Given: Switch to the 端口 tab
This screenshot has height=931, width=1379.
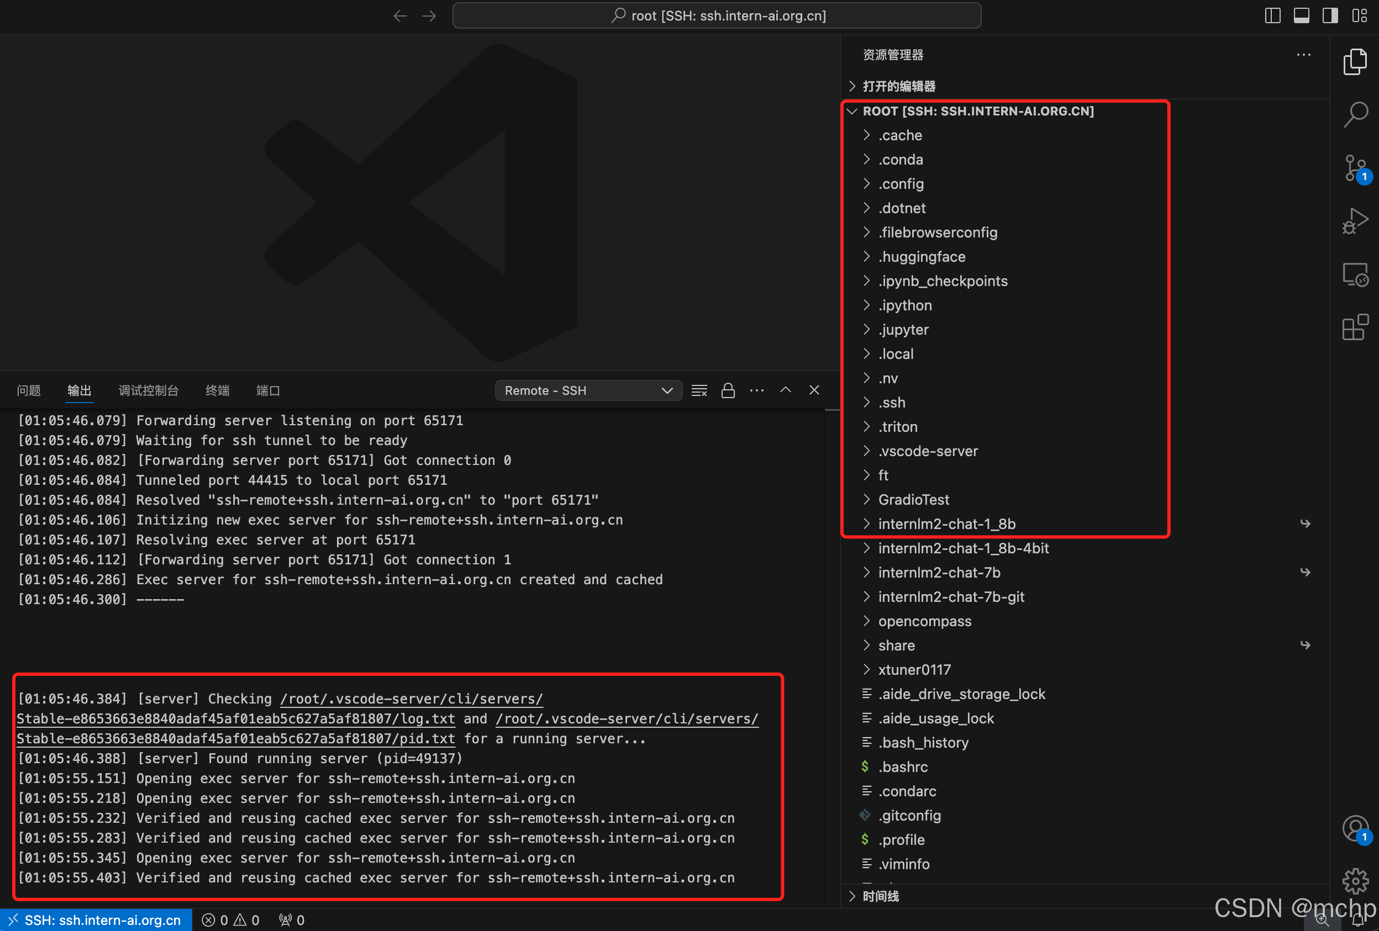Looking at the screenshot, I should pos(267,390).
